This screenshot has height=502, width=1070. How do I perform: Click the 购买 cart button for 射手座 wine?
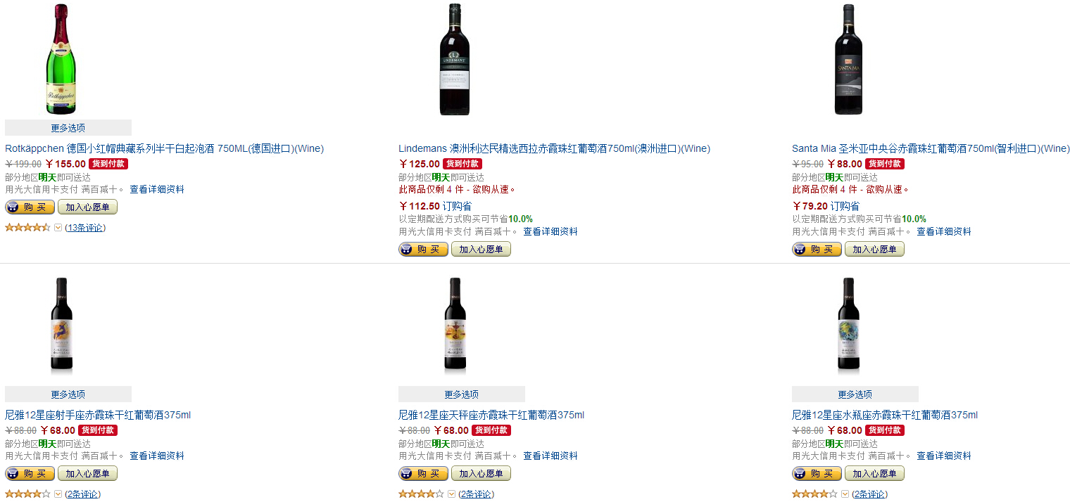[30, 473]
